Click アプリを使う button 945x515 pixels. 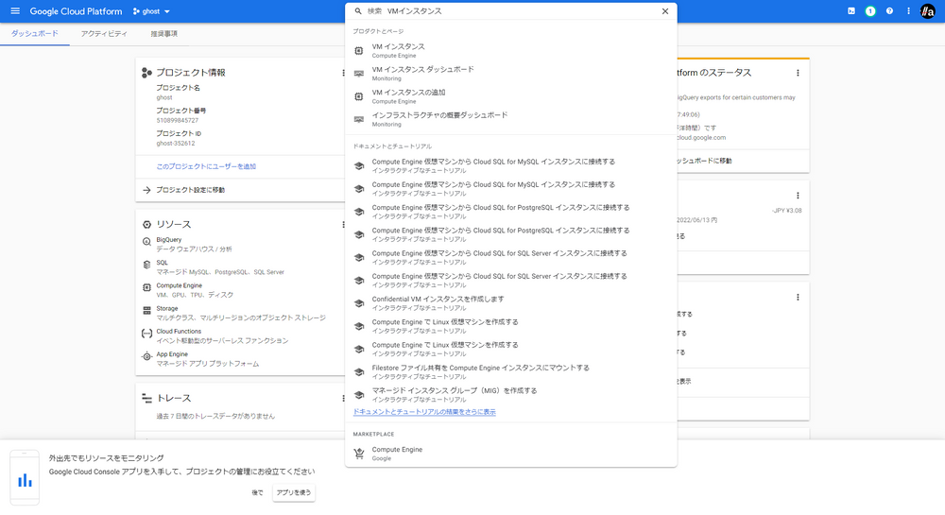(294, 492)
